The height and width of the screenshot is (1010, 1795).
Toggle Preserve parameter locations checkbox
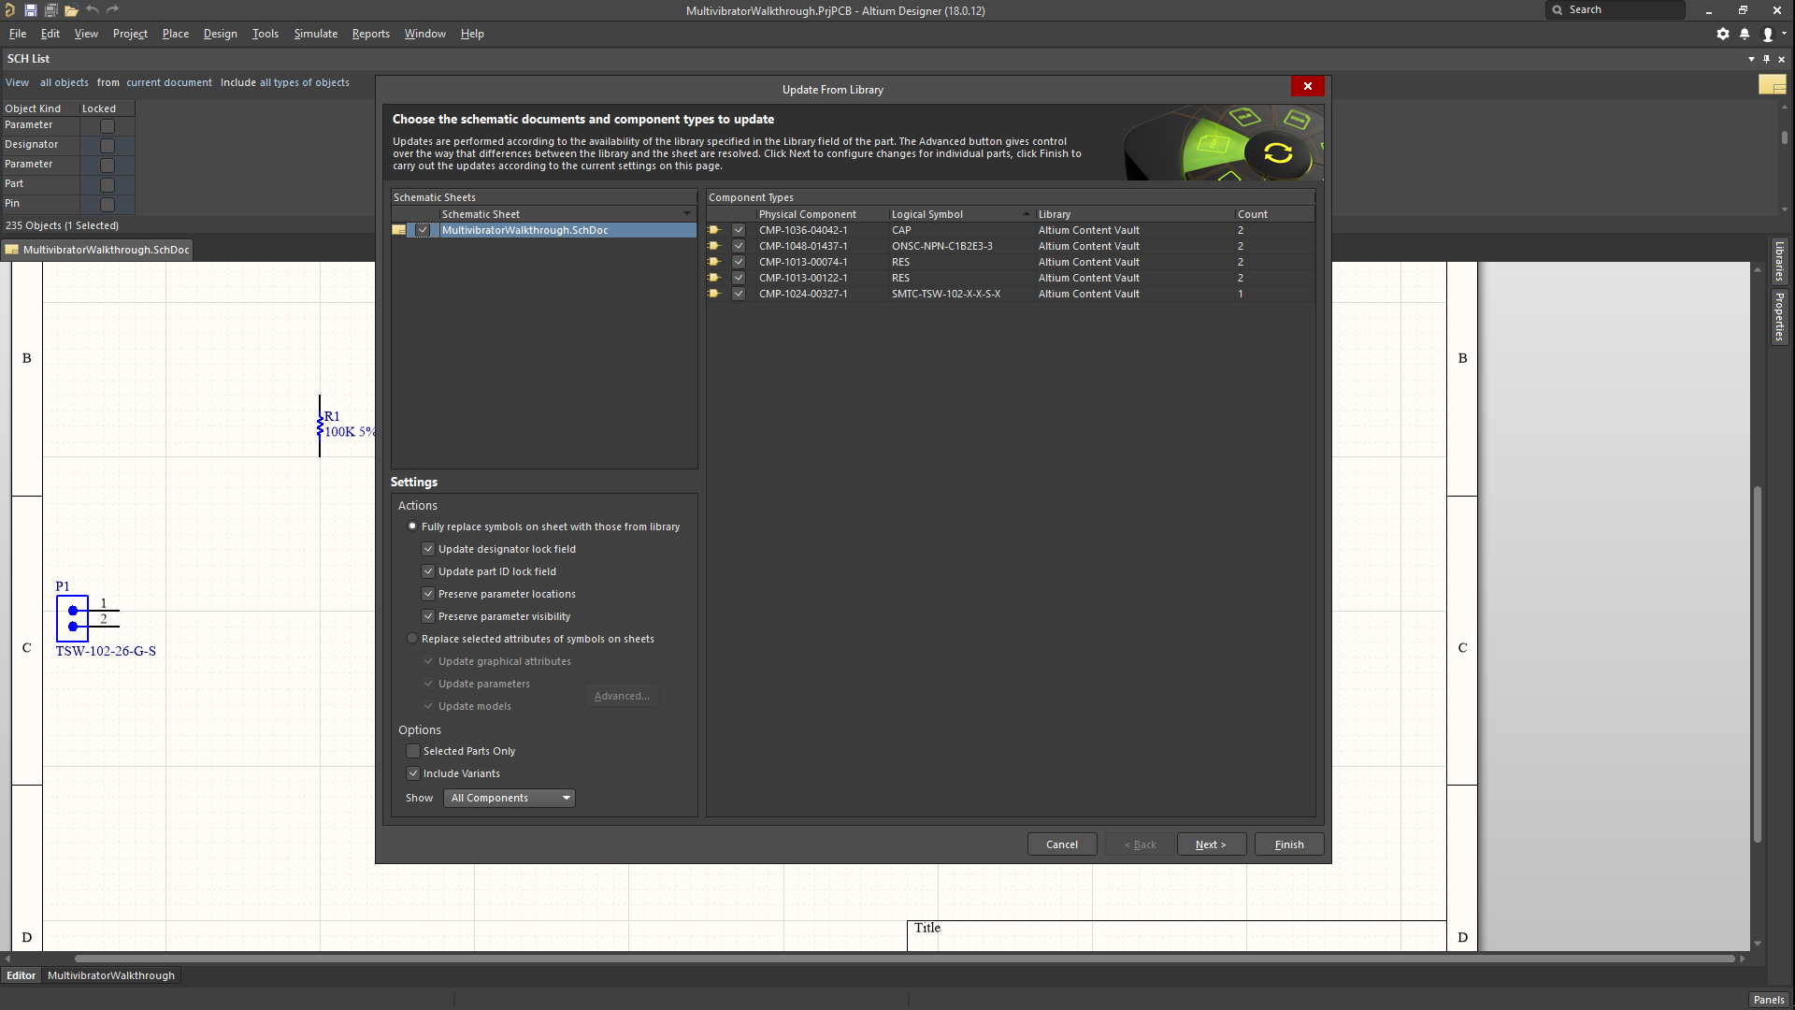coord(429,593)
